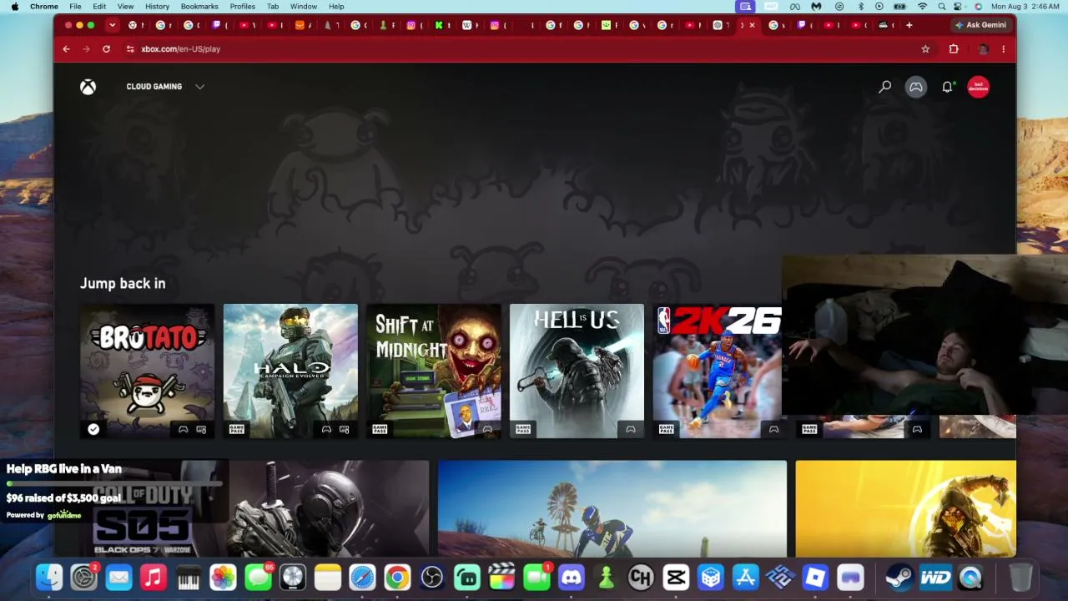View site information icon in address bar
Image resolution: width=1068 pixels, height=601 pixels.
pyautogui.click(x=130, y=49)
